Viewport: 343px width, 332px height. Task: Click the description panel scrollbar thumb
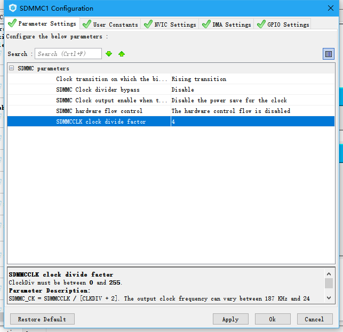click(329, 284)
